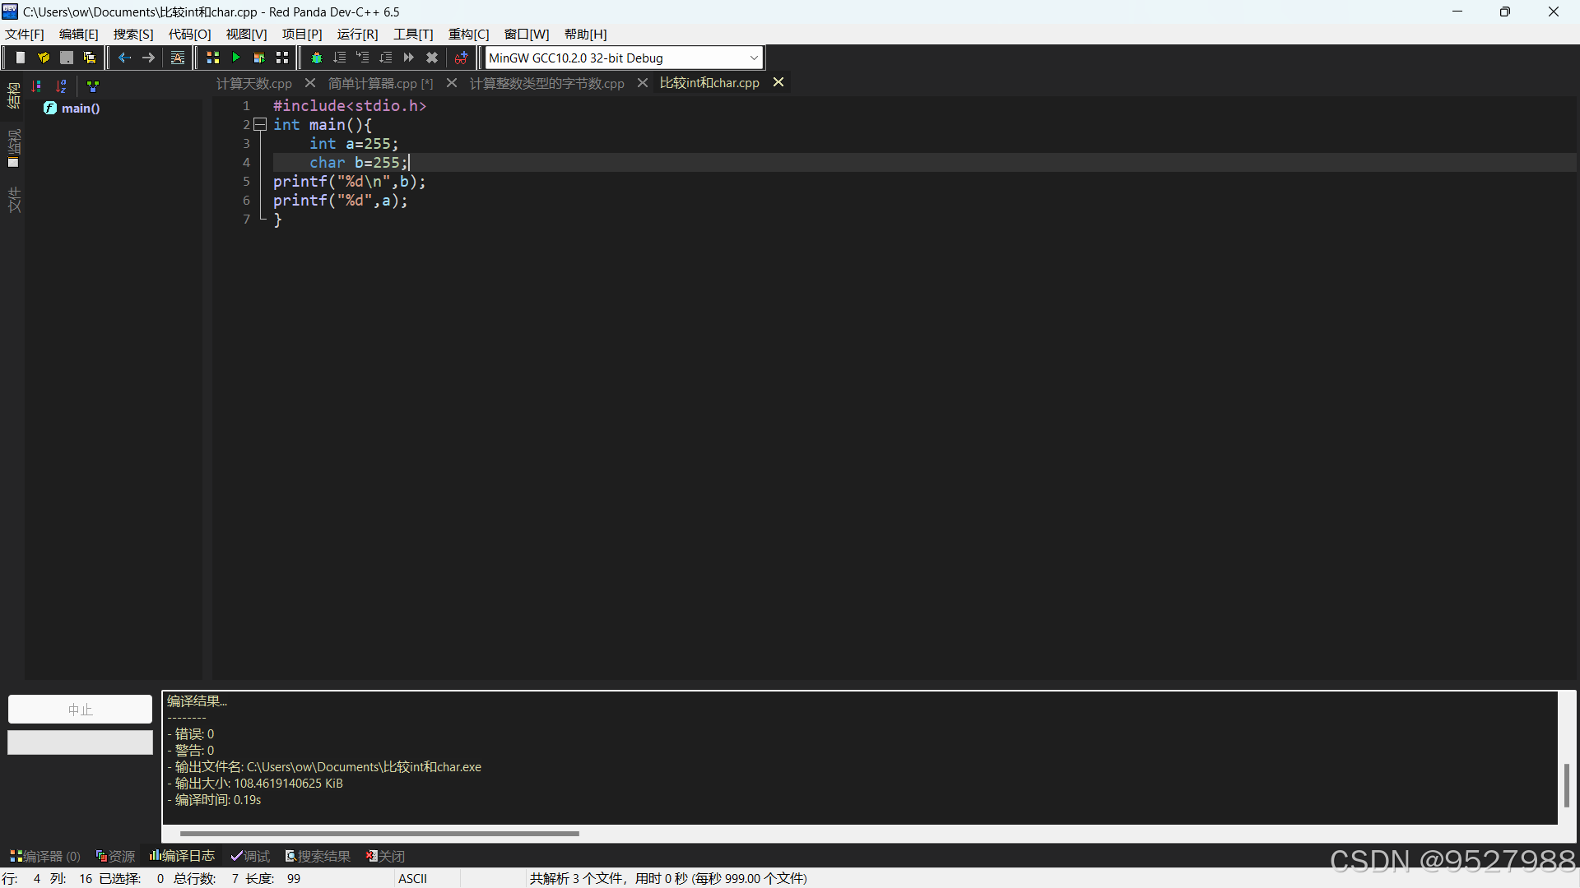1580x888 pixels.
Task: Click the Add Watch glasses icon
Action: [x=461, y=58]
